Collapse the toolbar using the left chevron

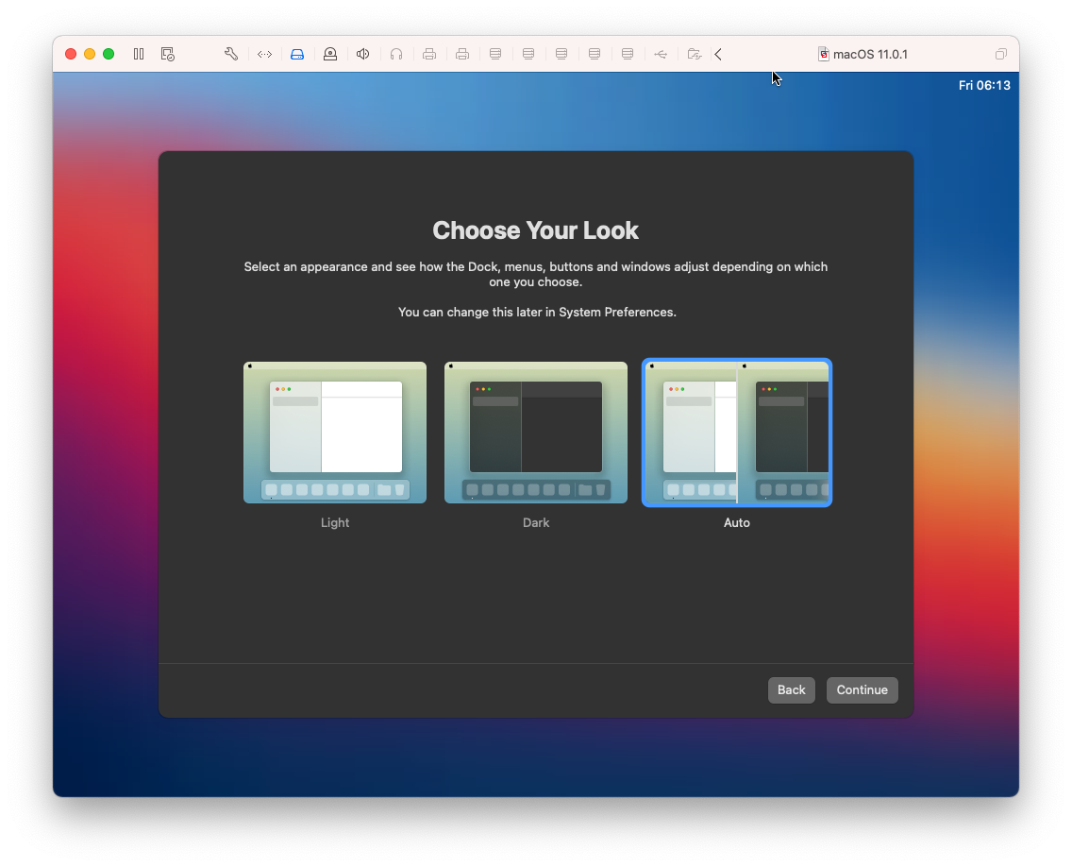coord(718,54)
